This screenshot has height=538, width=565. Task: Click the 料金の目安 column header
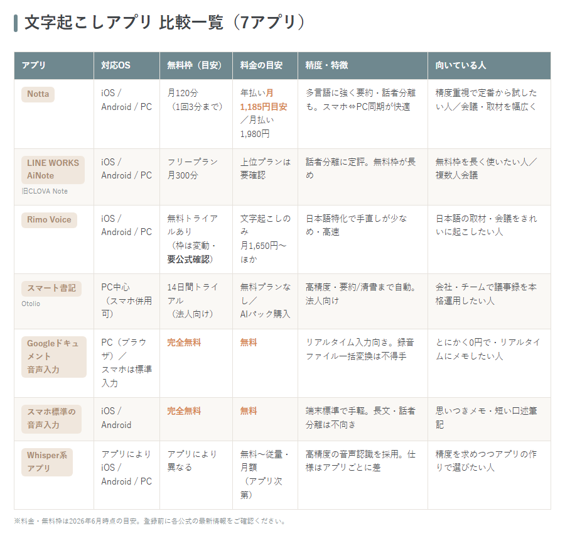point(265,65)
